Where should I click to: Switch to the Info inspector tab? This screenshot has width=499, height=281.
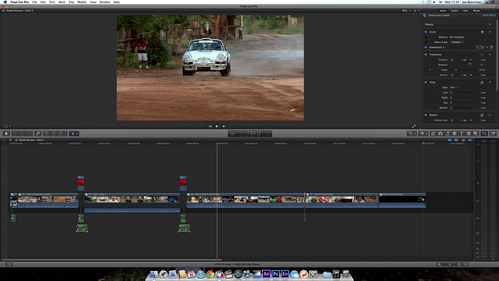tap(465, 10)
